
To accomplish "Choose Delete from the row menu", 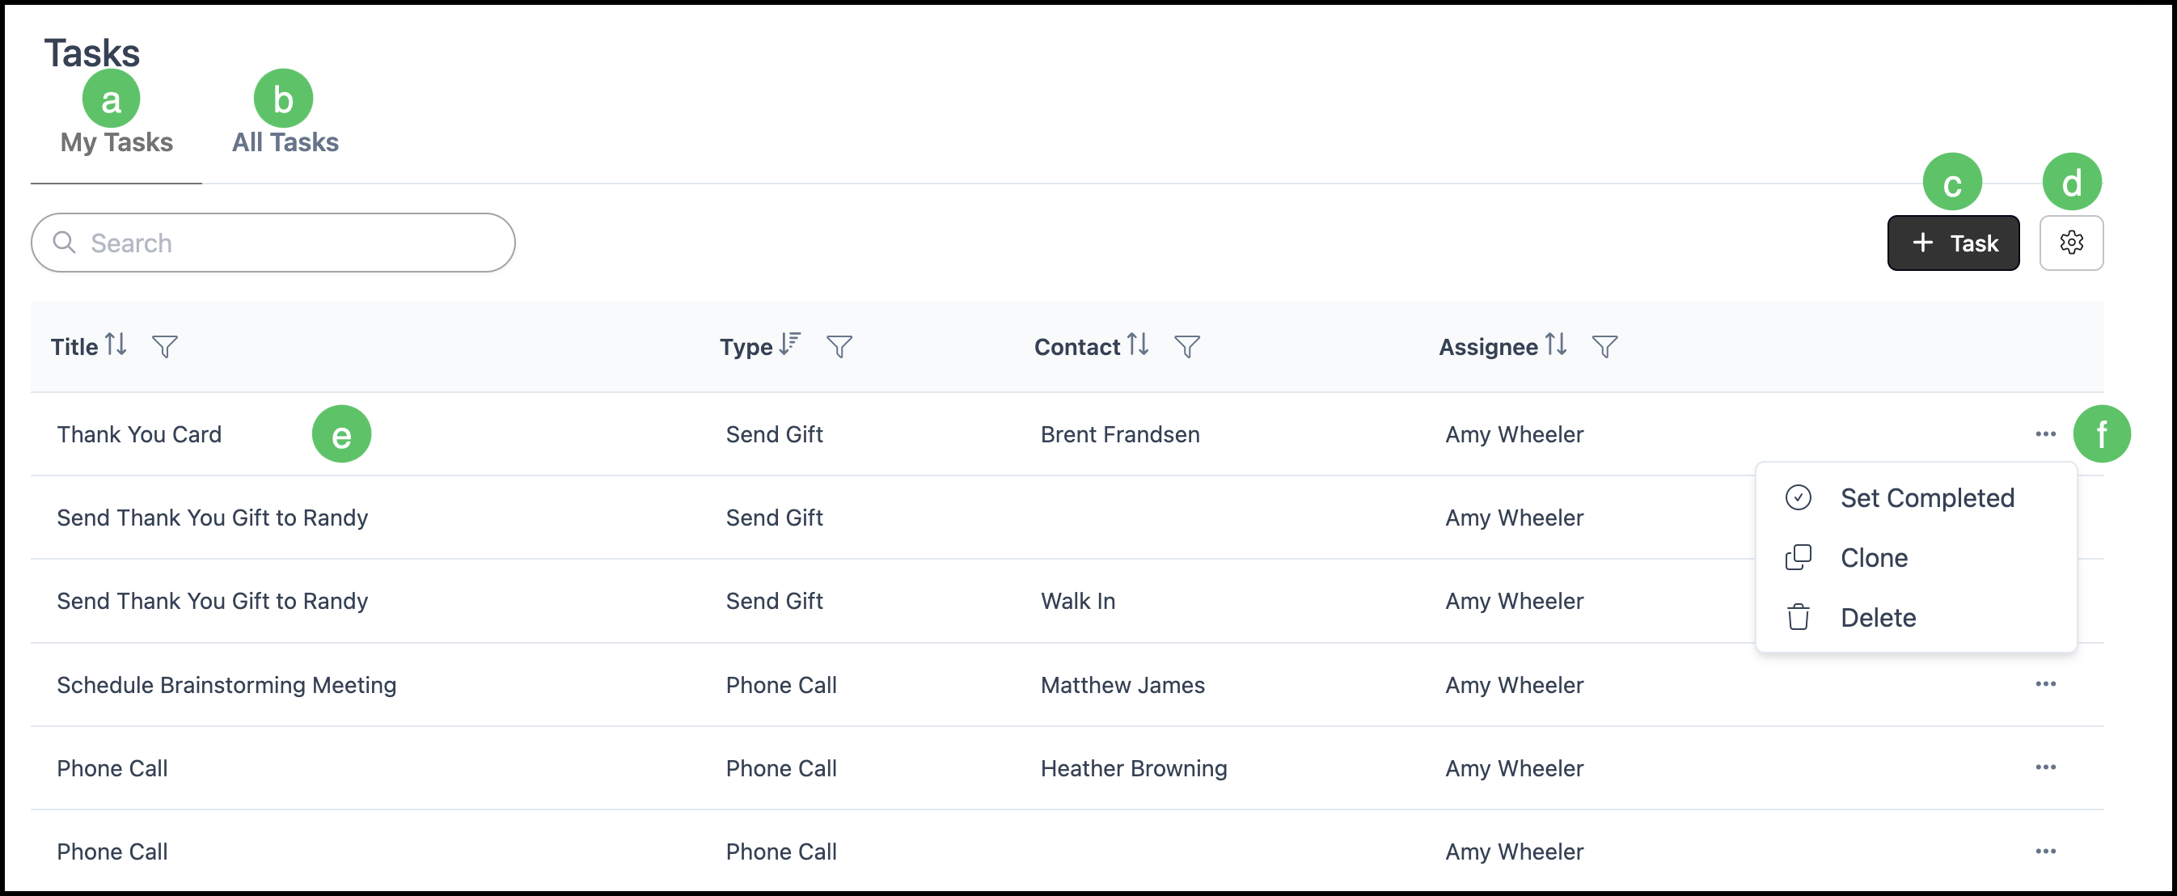I will pos(1916,618).
